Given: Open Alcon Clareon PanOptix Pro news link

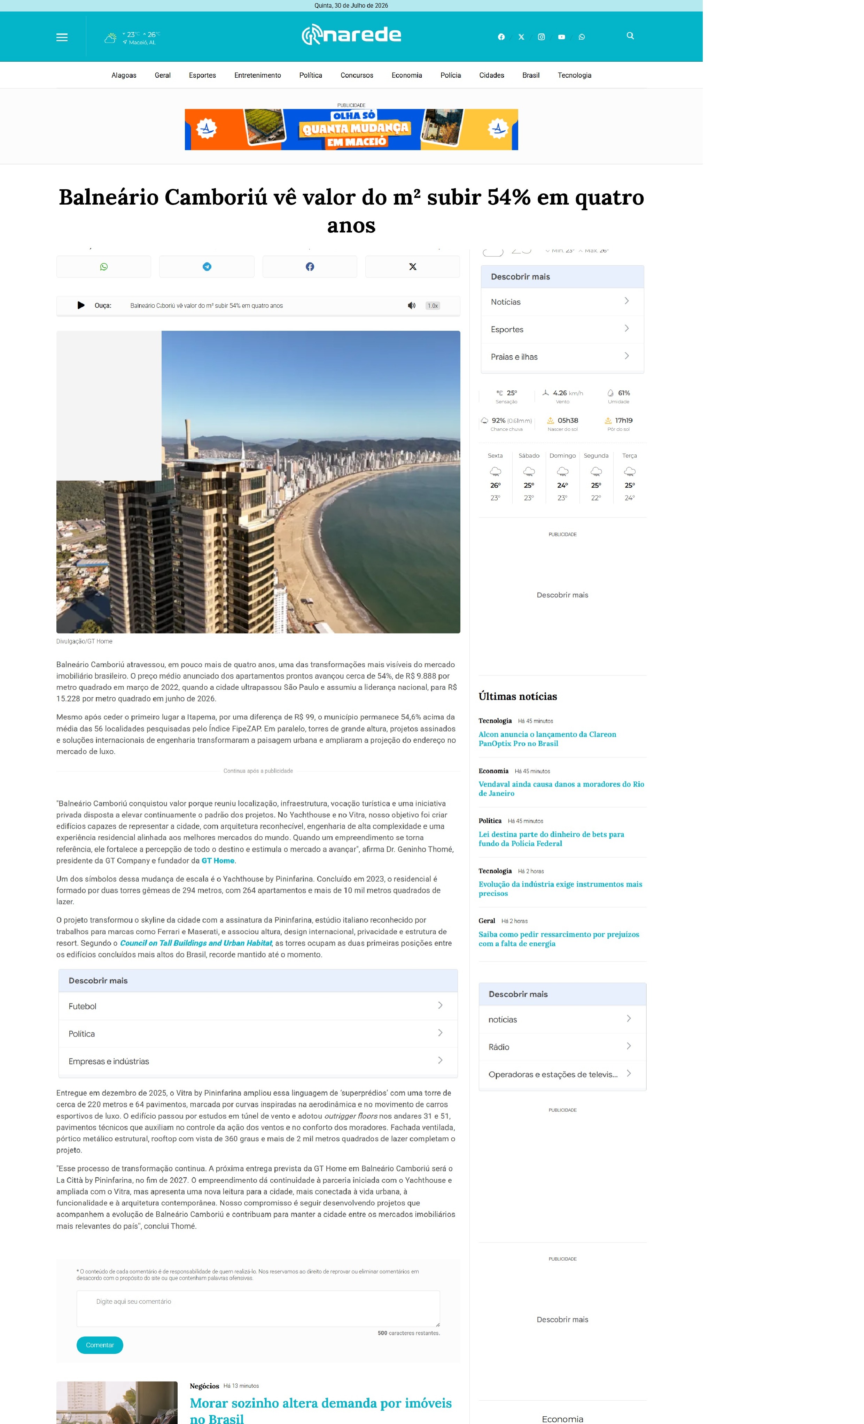Looking at the screenshot, I should (547, 738).
